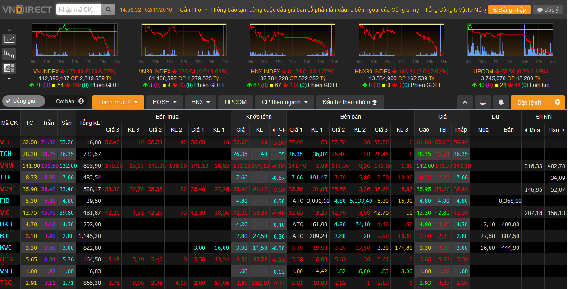Switch to the UPCOM tab
The height and width of the screenshot is (289, 568).
tap(236, 102)
